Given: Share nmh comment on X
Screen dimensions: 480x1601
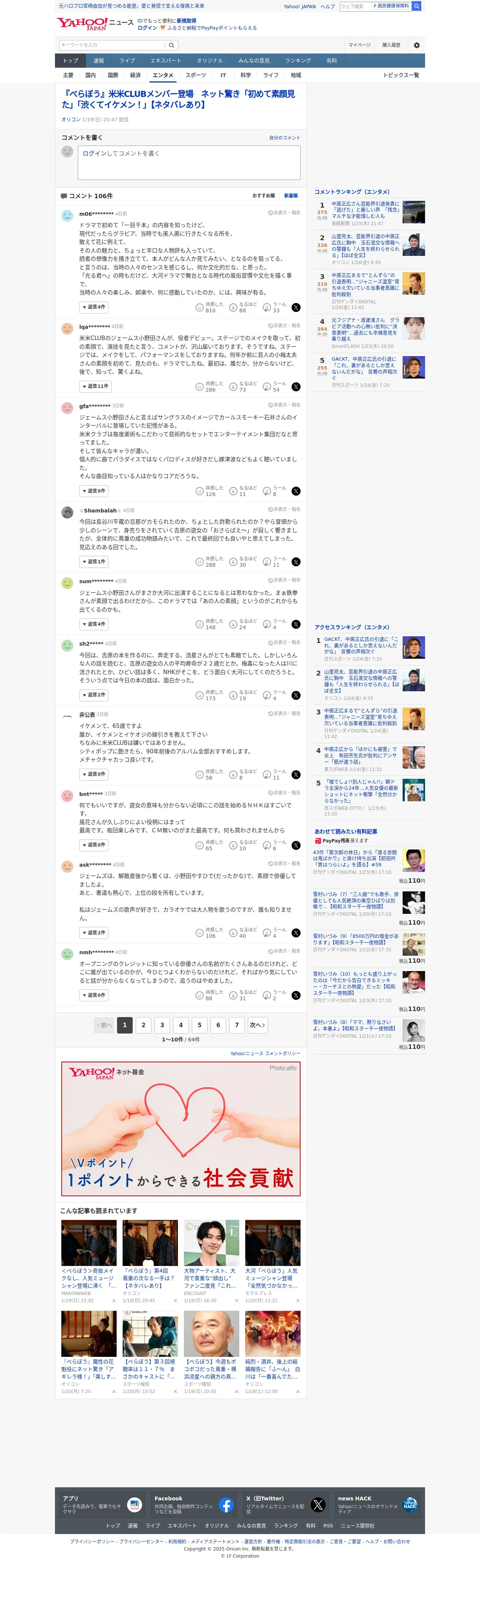Looking at the screenshot, I should click(296, 995).
